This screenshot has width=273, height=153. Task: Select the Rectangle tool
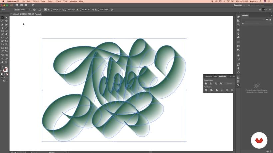2,31
